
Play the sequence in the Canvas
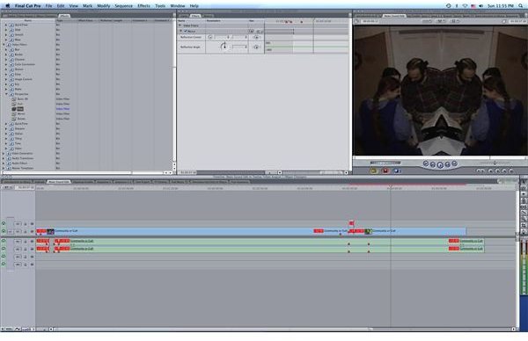click(x=440, y=164)
